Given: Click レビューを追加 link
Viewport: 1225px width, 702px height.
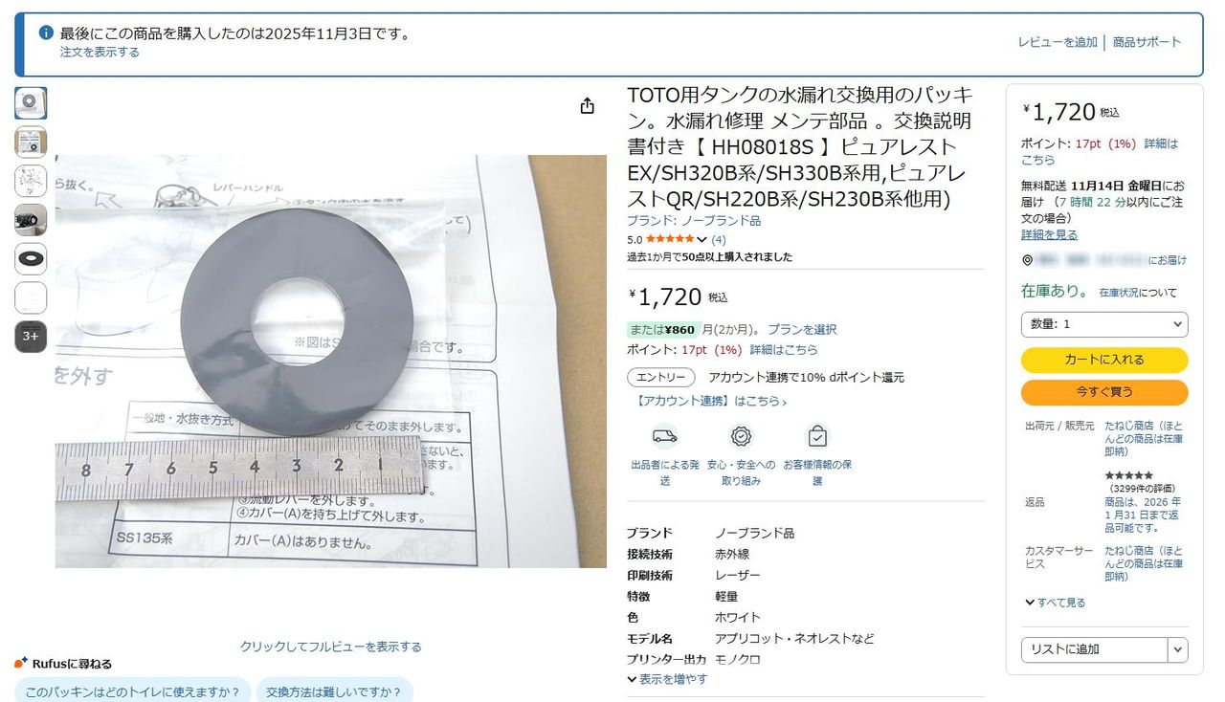Looking at the screenshot, I should click(x=1058, y=42).
